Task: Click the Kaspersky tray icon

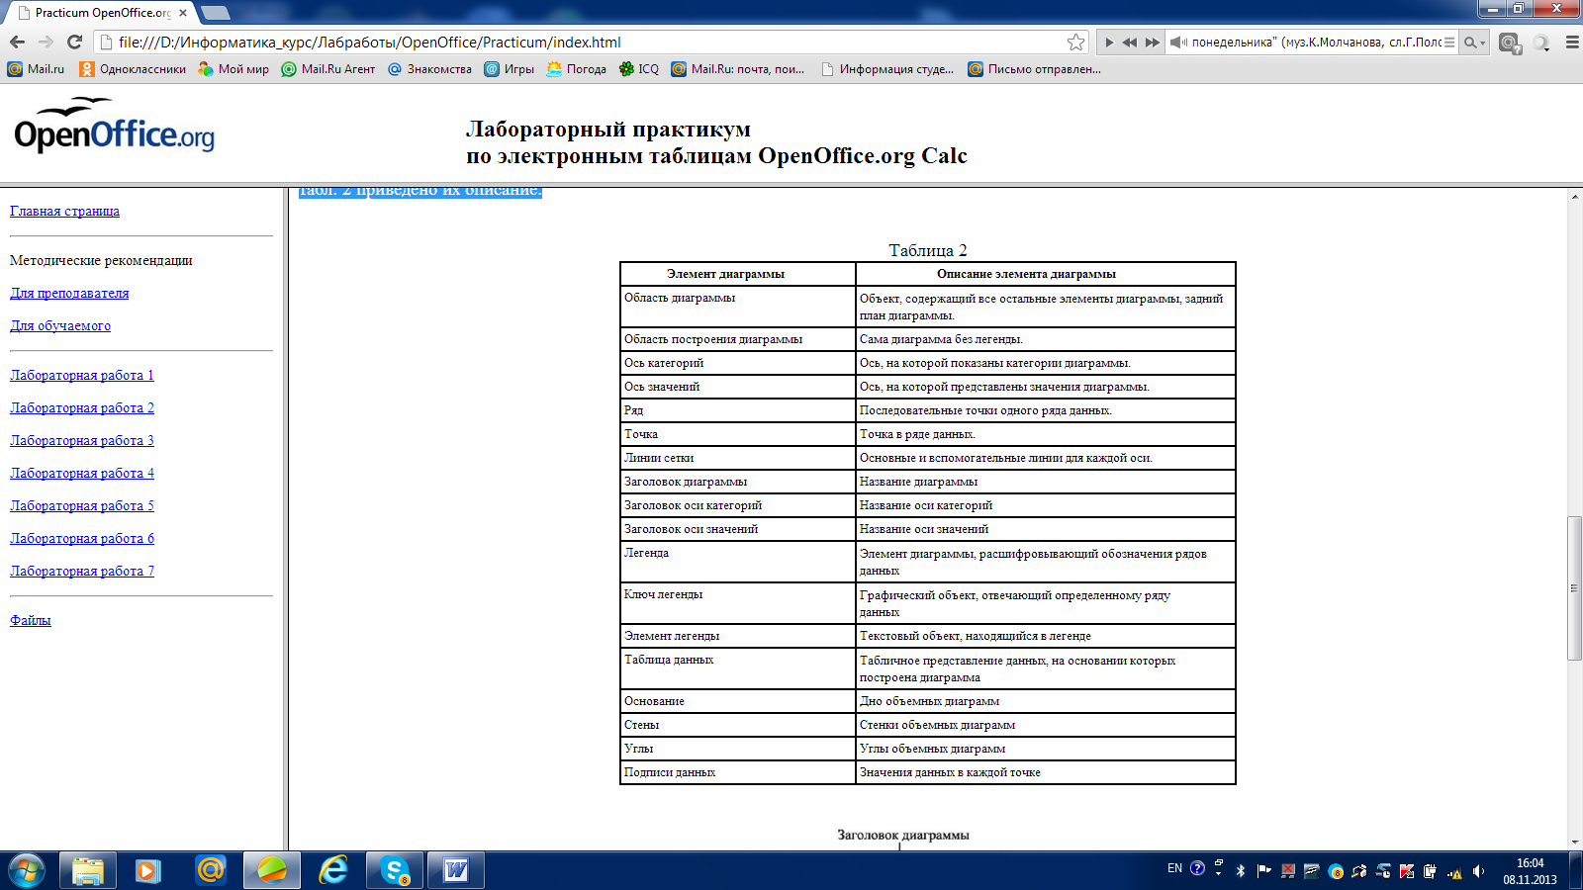Action: point(1407,871)
